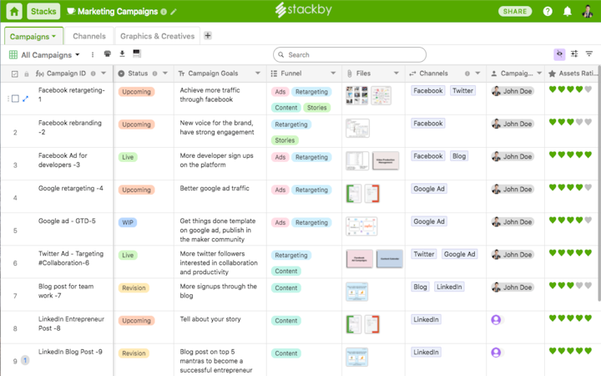Click the download export icon
This screenshot has width=601, height=376.
click(122, 53)
